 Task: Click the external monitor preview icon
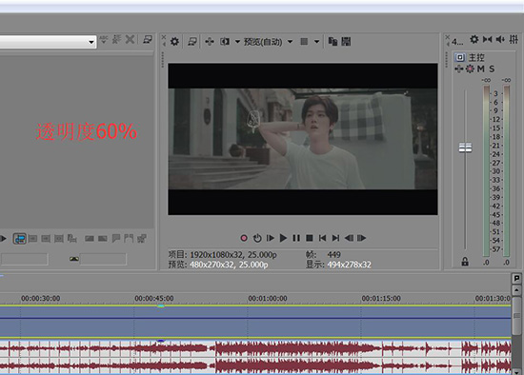click(x=192, y=42)
